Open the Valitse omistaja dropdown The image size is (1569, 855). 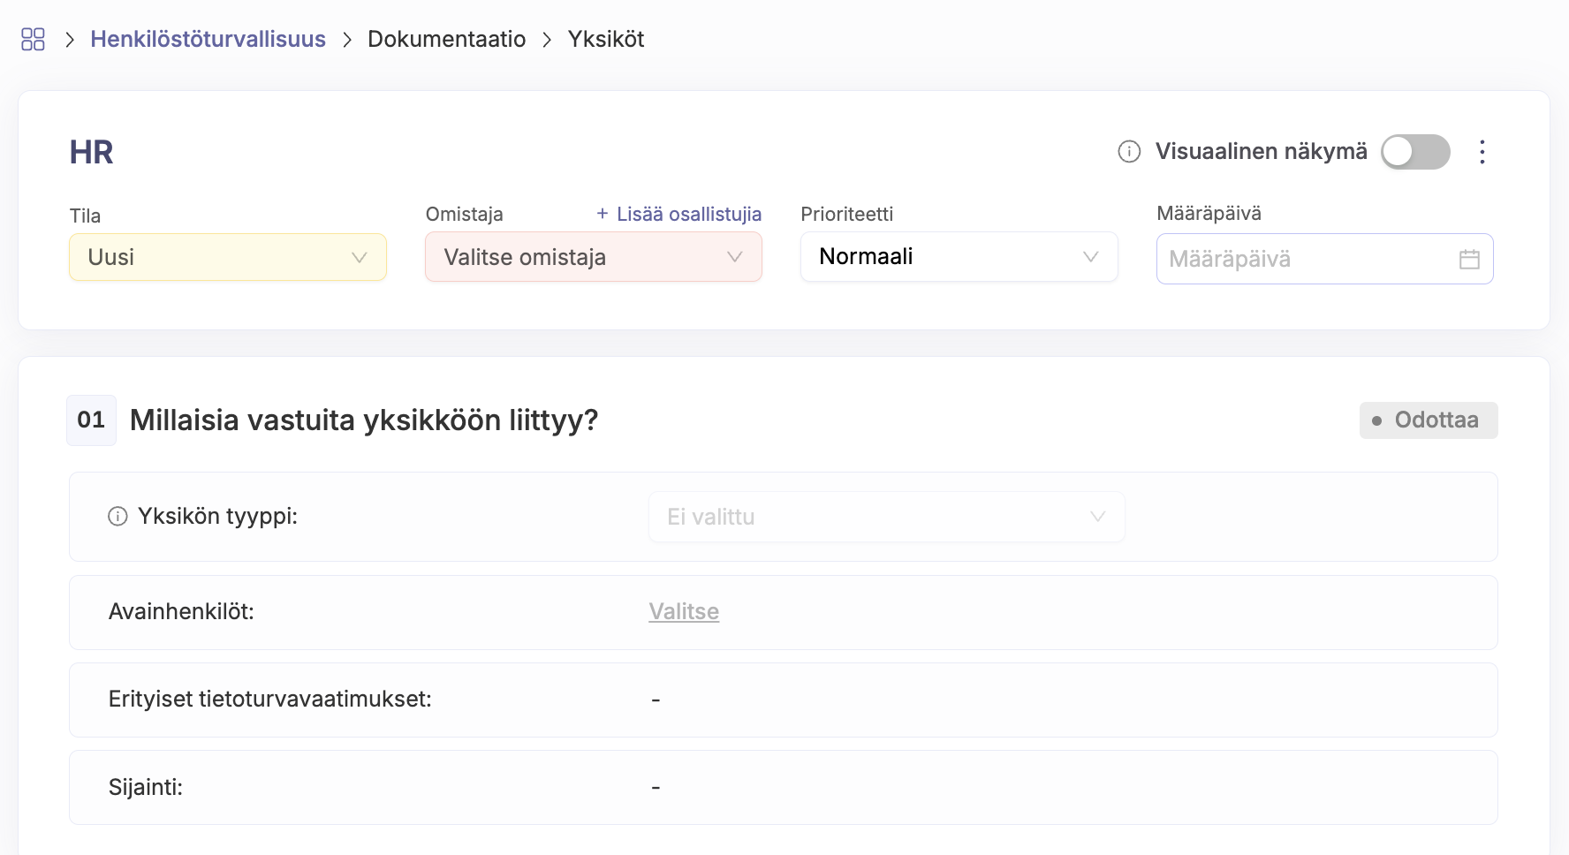tap(594, 257)
